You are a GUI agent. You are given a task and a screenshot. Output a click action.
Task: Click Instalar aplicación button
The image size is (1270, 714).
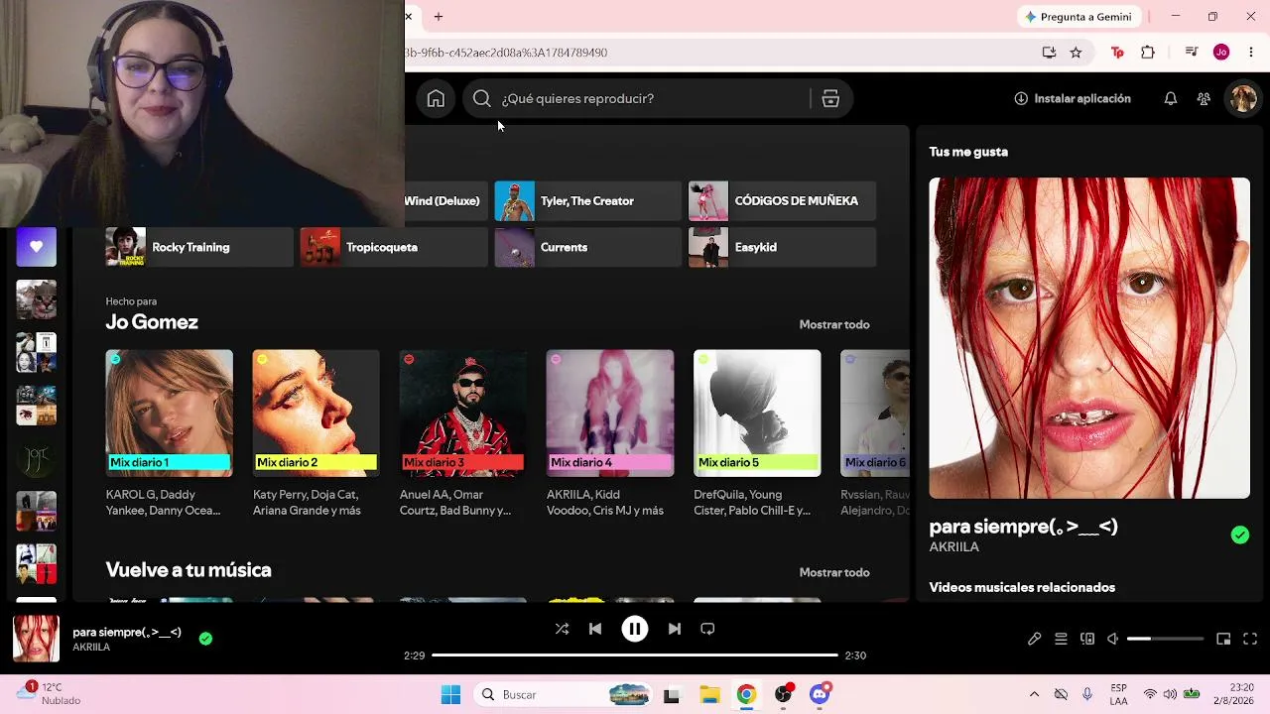1073,98
